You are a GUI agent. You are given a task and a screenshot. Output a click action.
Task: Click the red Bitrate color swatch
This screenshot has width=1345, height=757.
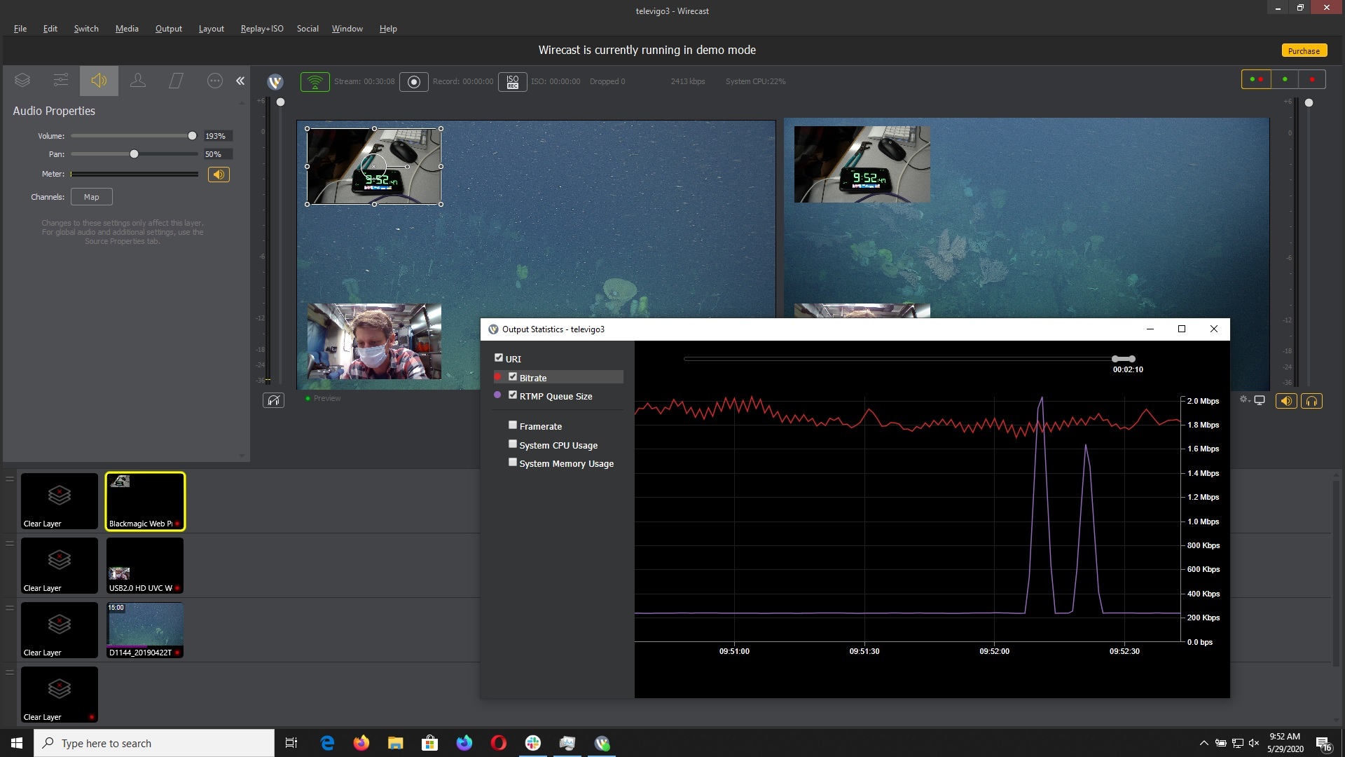[x=498, y=377]
